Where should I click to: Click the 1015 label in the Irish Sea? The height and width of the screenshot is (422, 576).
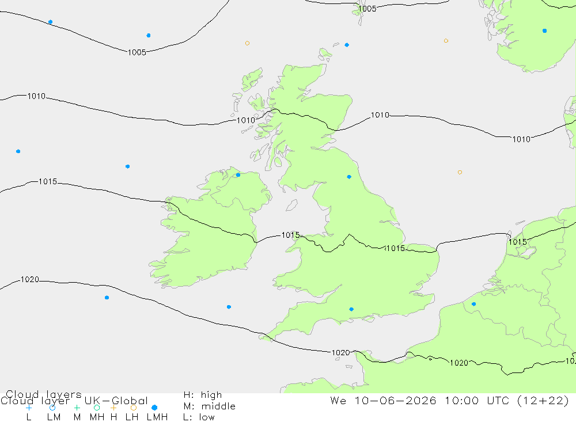click(290, 235)
